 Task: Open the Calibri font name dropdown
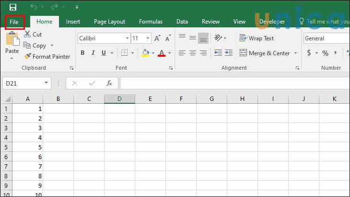pos(127,38)
